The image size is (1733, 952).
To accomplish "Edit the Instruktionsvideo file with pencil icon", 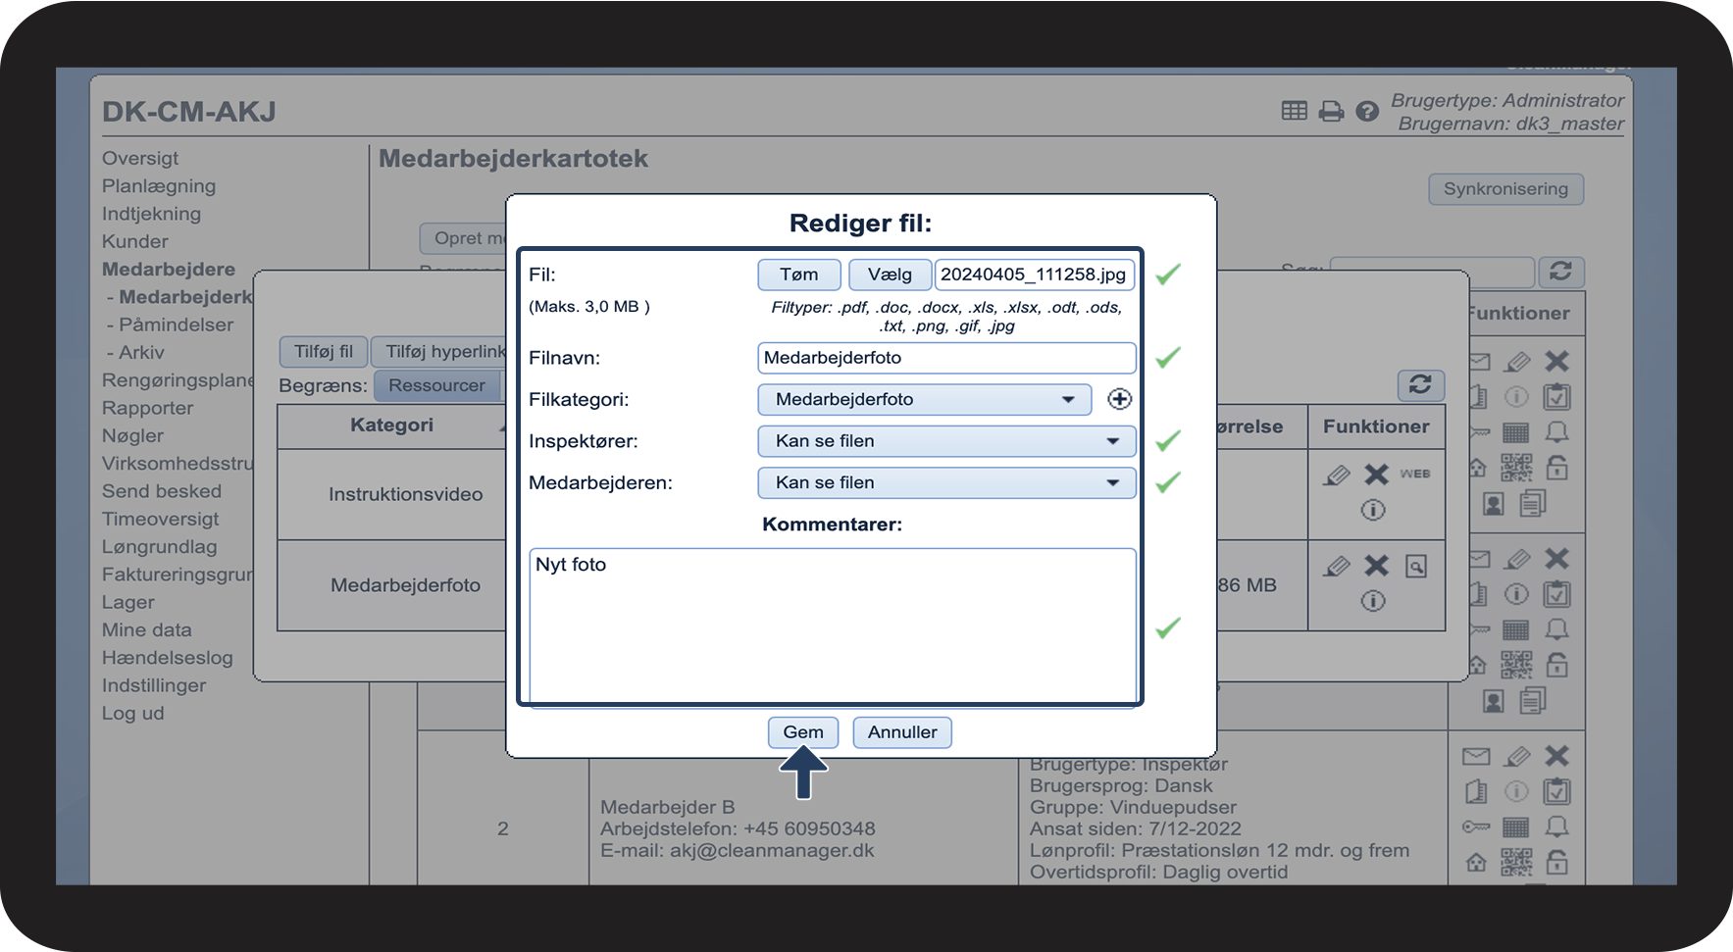I will 1337,476.
